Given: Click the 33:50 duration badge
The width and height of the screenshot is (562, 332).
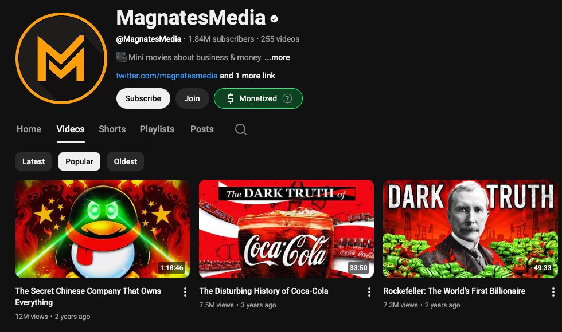Looking at the screenshot, I should pos(358,268).
